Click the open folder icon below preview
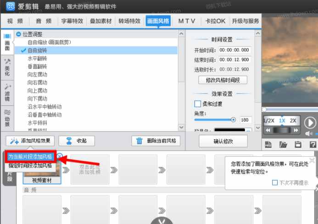 click(283, 145)
